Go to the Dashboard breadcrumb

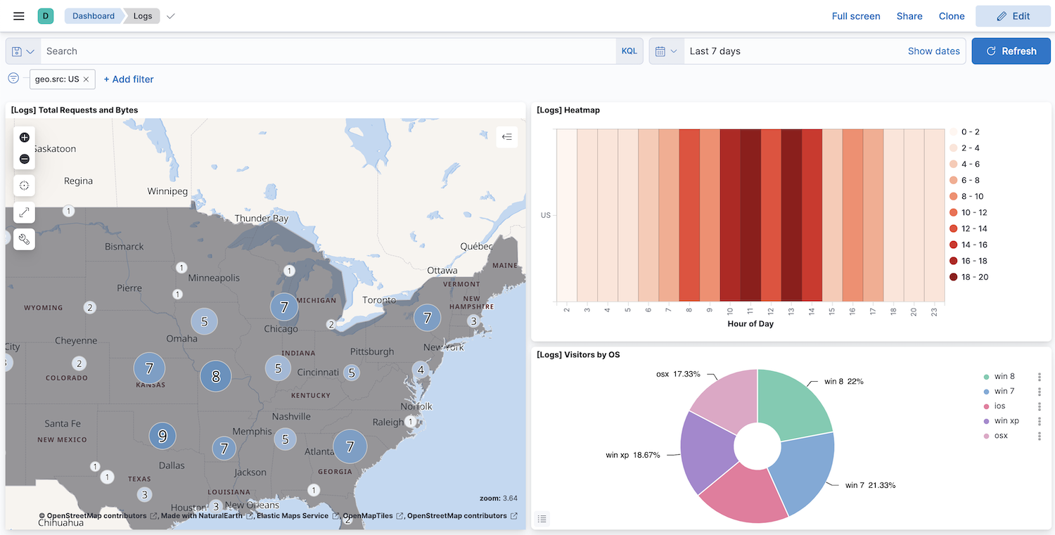tap(93, 15)
